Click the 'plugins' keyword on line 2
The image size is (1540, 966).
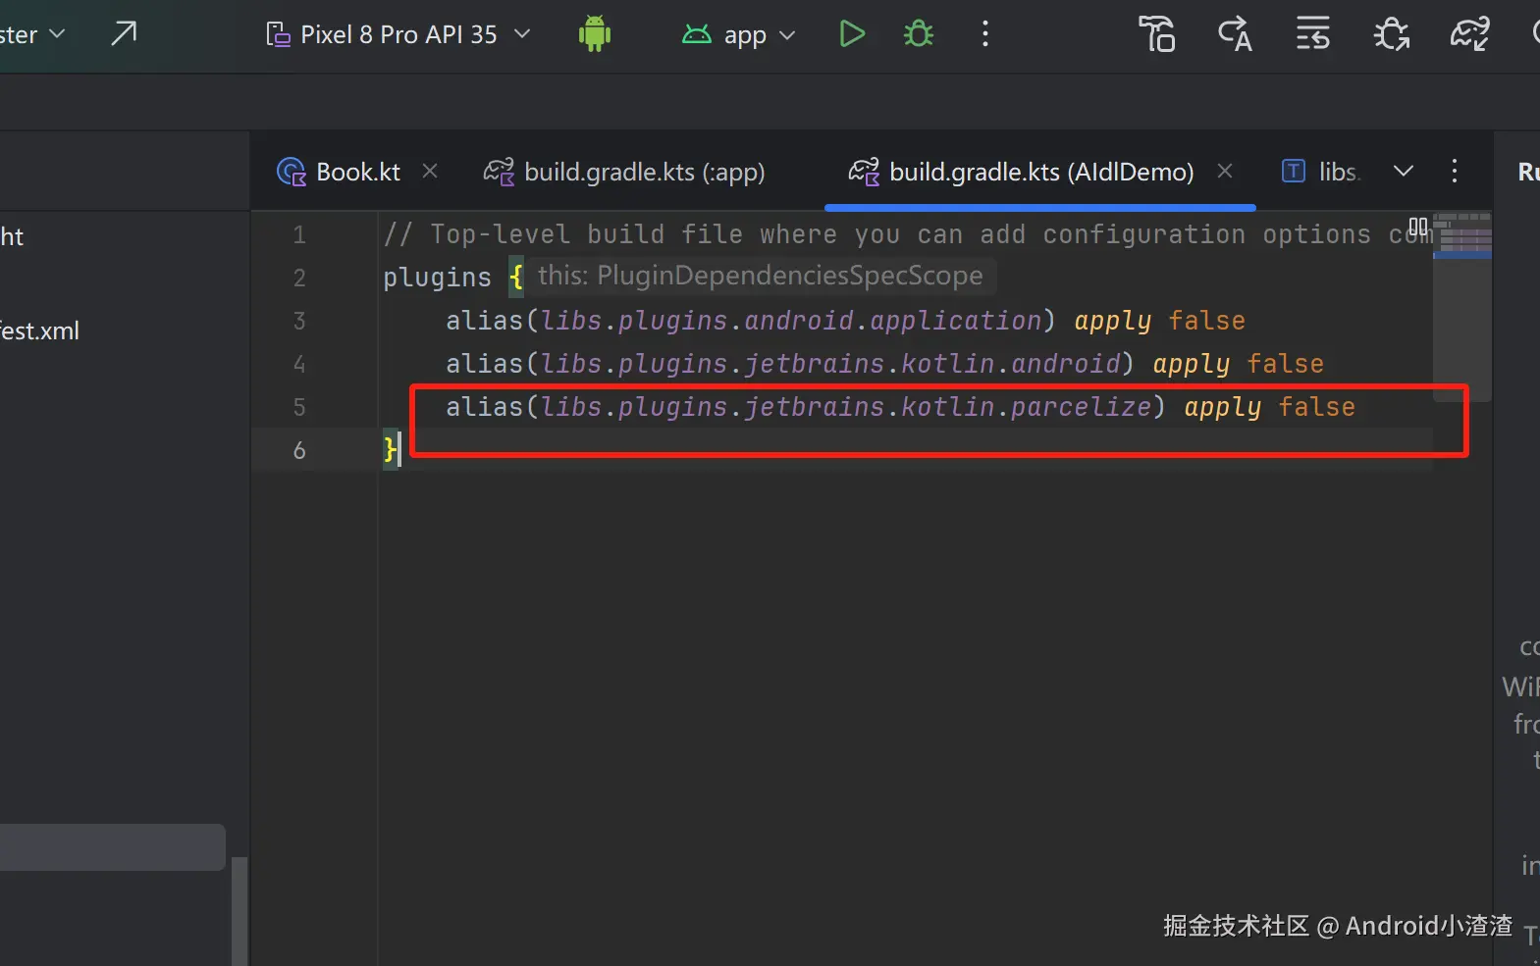[x=437, y=278]
